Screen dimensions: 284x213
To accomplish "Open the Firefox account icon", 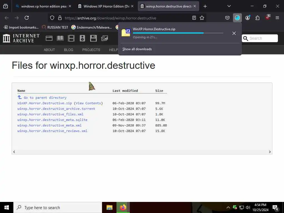I will pyautogui.click(x=248, y=18).
